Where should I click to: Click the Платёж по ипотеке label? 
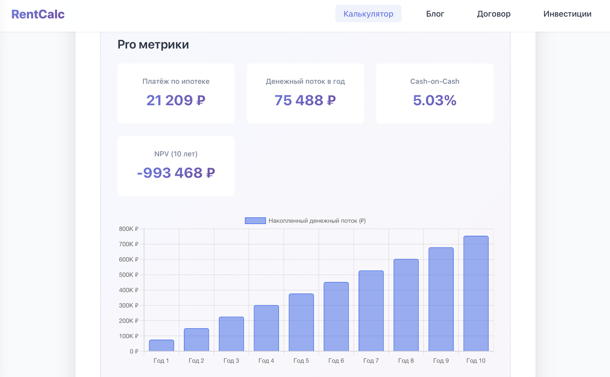pyautogui.click(x=176, y=81)
